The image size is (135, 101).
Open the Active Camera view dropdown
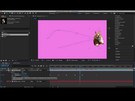(x=75, y=60)
